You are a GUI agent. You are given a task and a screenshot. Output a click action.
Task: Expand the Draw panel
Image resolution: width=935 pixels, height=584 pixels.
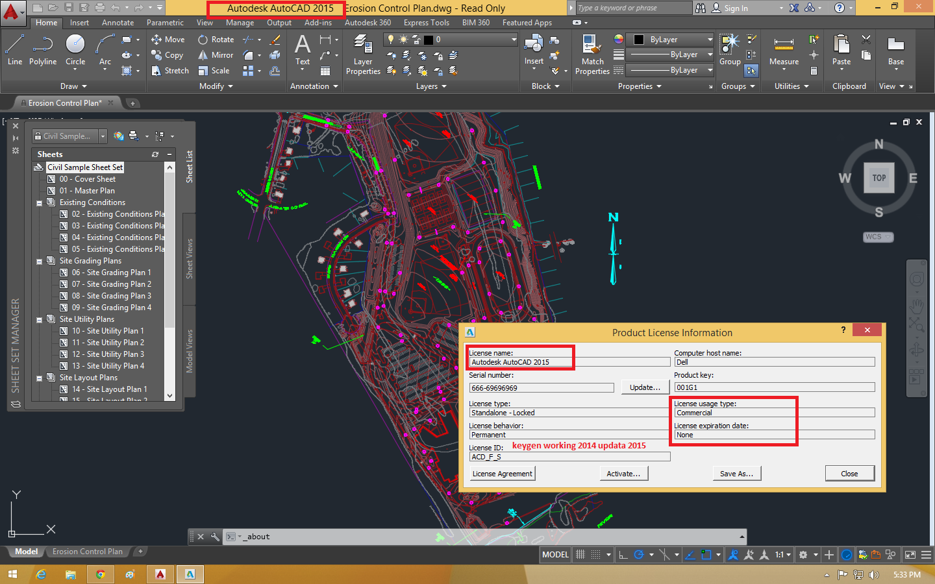point(73,86)
